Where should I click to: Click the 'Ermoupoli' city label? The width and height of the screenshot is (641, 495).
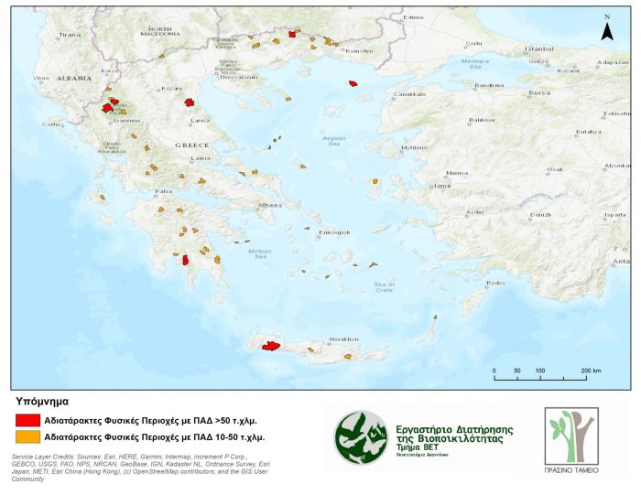click(334, 232)
